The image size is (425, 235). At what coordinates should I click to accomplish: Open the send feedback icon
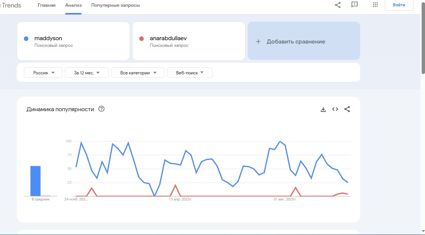(x=355, y=5)
